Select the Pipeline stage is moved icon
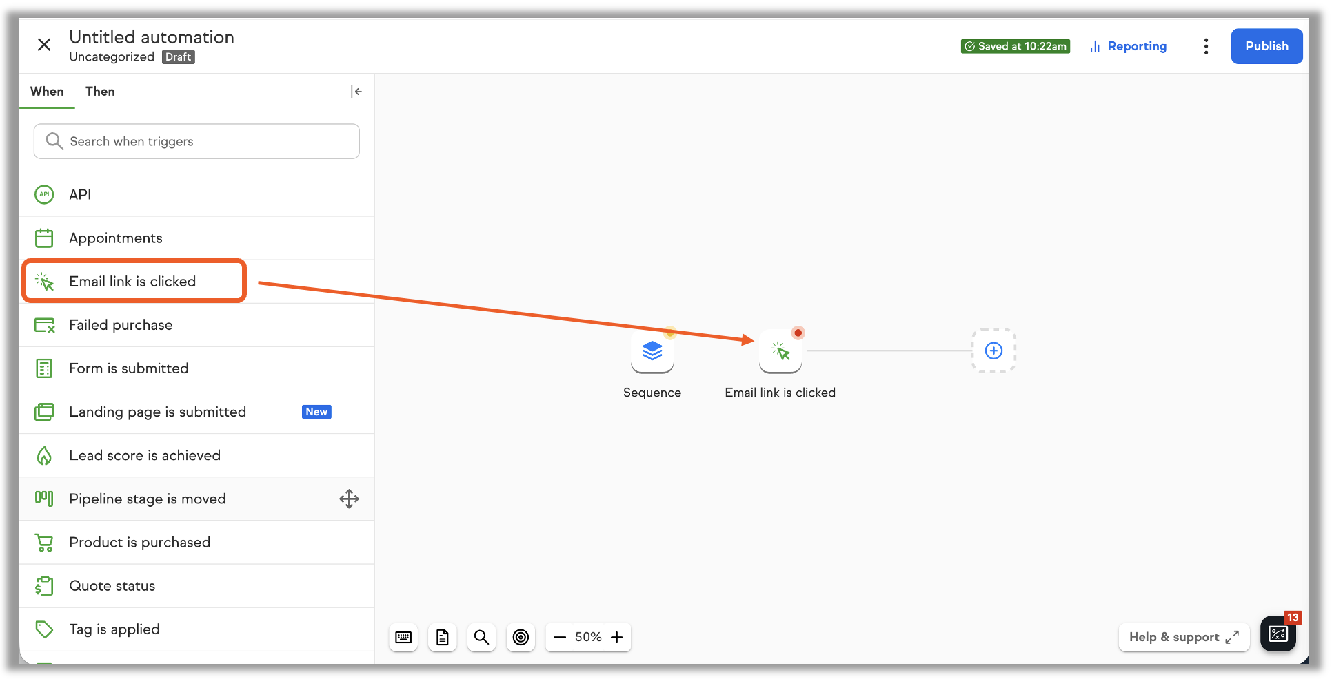The height and width of the screenshot is (679, 1332). point(44,499)
